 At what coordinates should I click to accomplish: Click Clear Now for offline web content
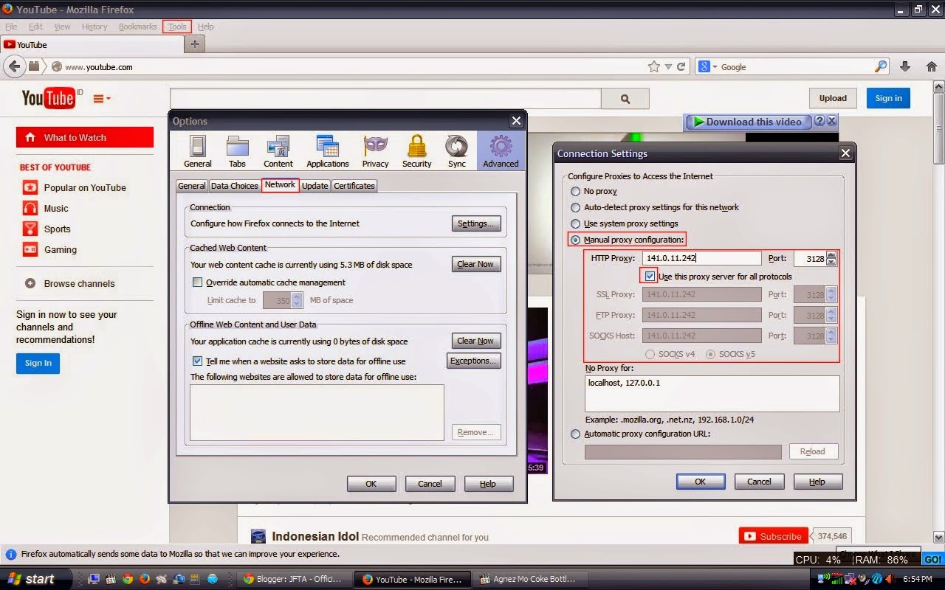tap(476, 341)
